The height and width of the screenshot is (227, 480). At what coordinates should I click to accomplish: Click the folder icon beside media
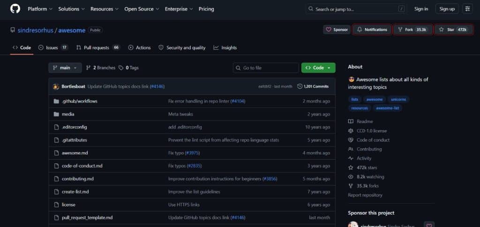(x=56, y=114)
